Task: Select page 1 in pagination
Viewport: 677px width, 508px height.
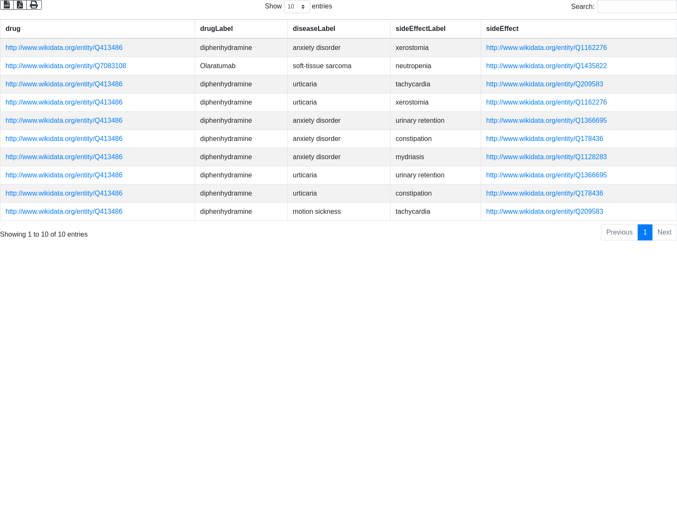Action: [x=645, y=232]
